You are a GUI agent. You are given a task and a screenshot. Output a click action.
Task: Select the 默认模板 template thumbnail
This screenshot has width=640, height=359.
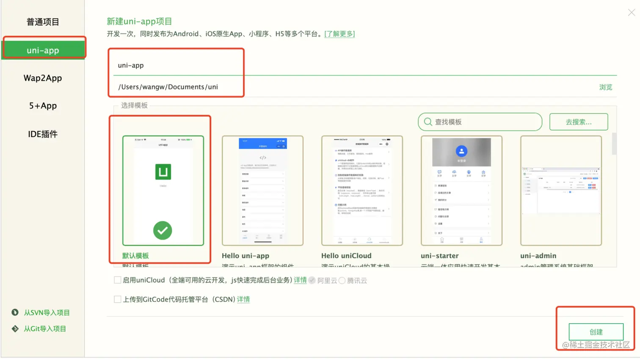click(x=163, y=191)
